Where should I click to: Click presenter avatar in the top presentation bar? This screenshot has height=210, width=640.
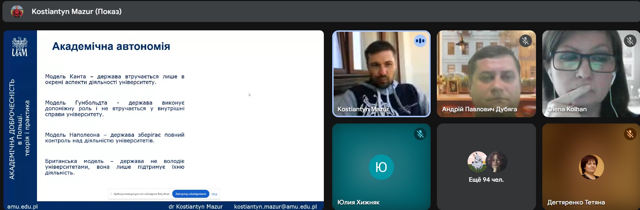point(17,12)
